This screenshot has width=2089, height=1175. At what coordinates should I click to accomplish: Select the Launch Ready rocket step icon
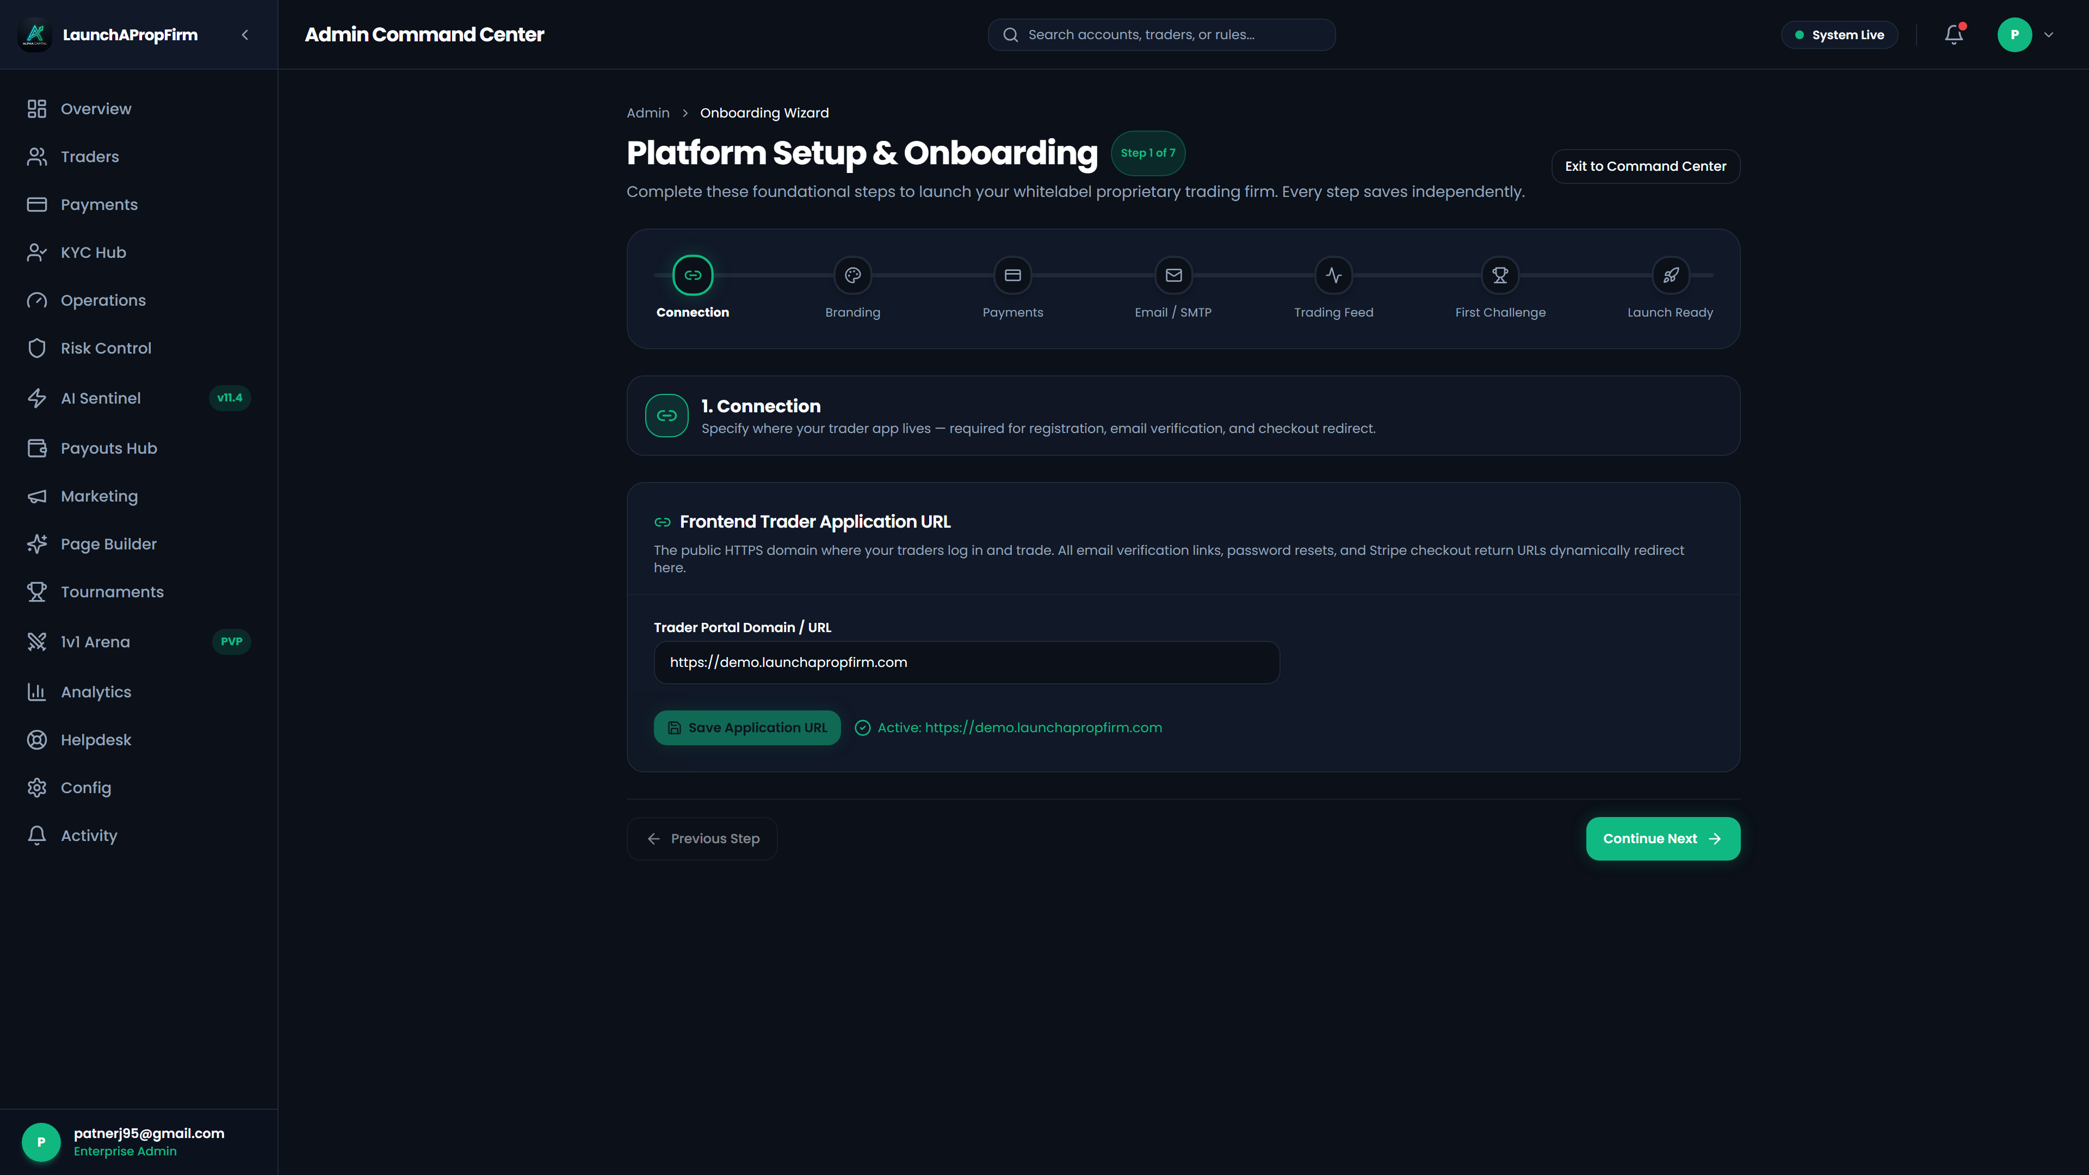click(1671, 275)
